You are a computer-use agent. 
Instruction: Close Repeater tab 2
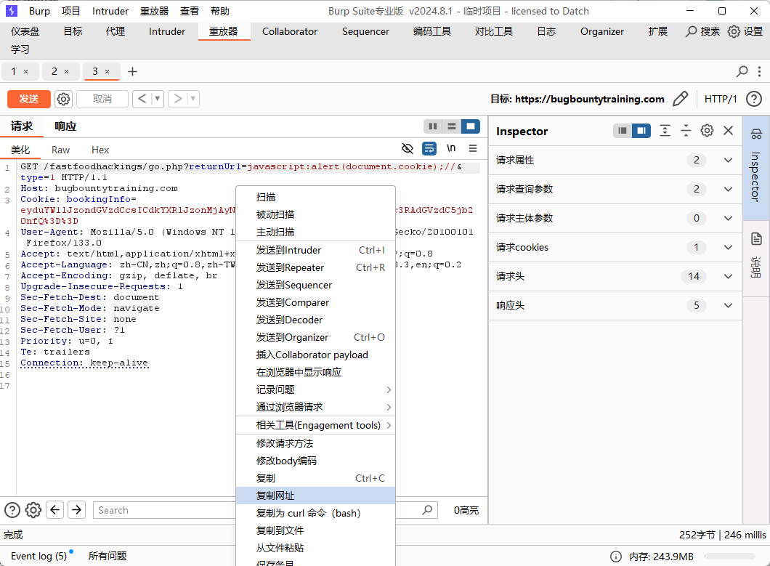click(66, 72)
